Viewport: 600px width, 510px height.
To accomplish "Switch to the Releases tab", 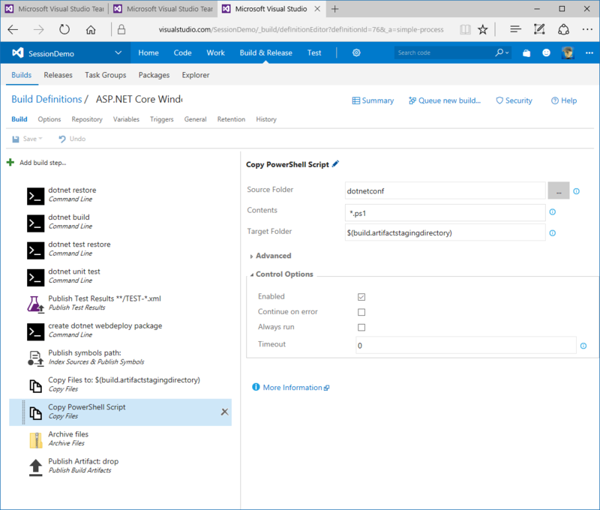I will tap(58, 75).
